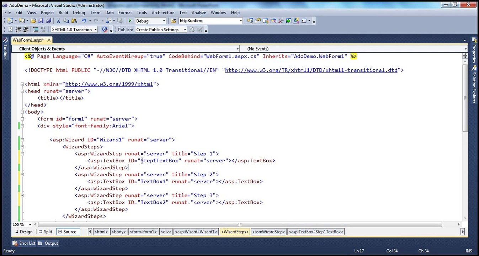Open the Build menu

[63, 12]
